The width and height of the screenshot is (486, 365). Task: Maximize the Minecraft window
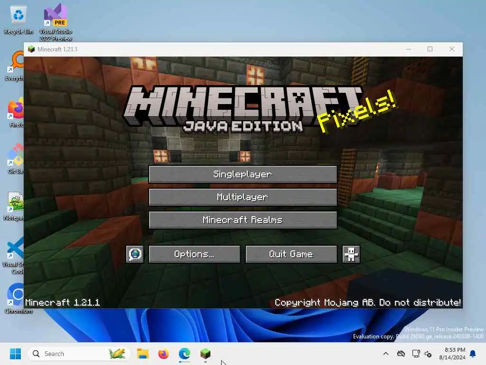pyautogui.click(x=430, y=49)
